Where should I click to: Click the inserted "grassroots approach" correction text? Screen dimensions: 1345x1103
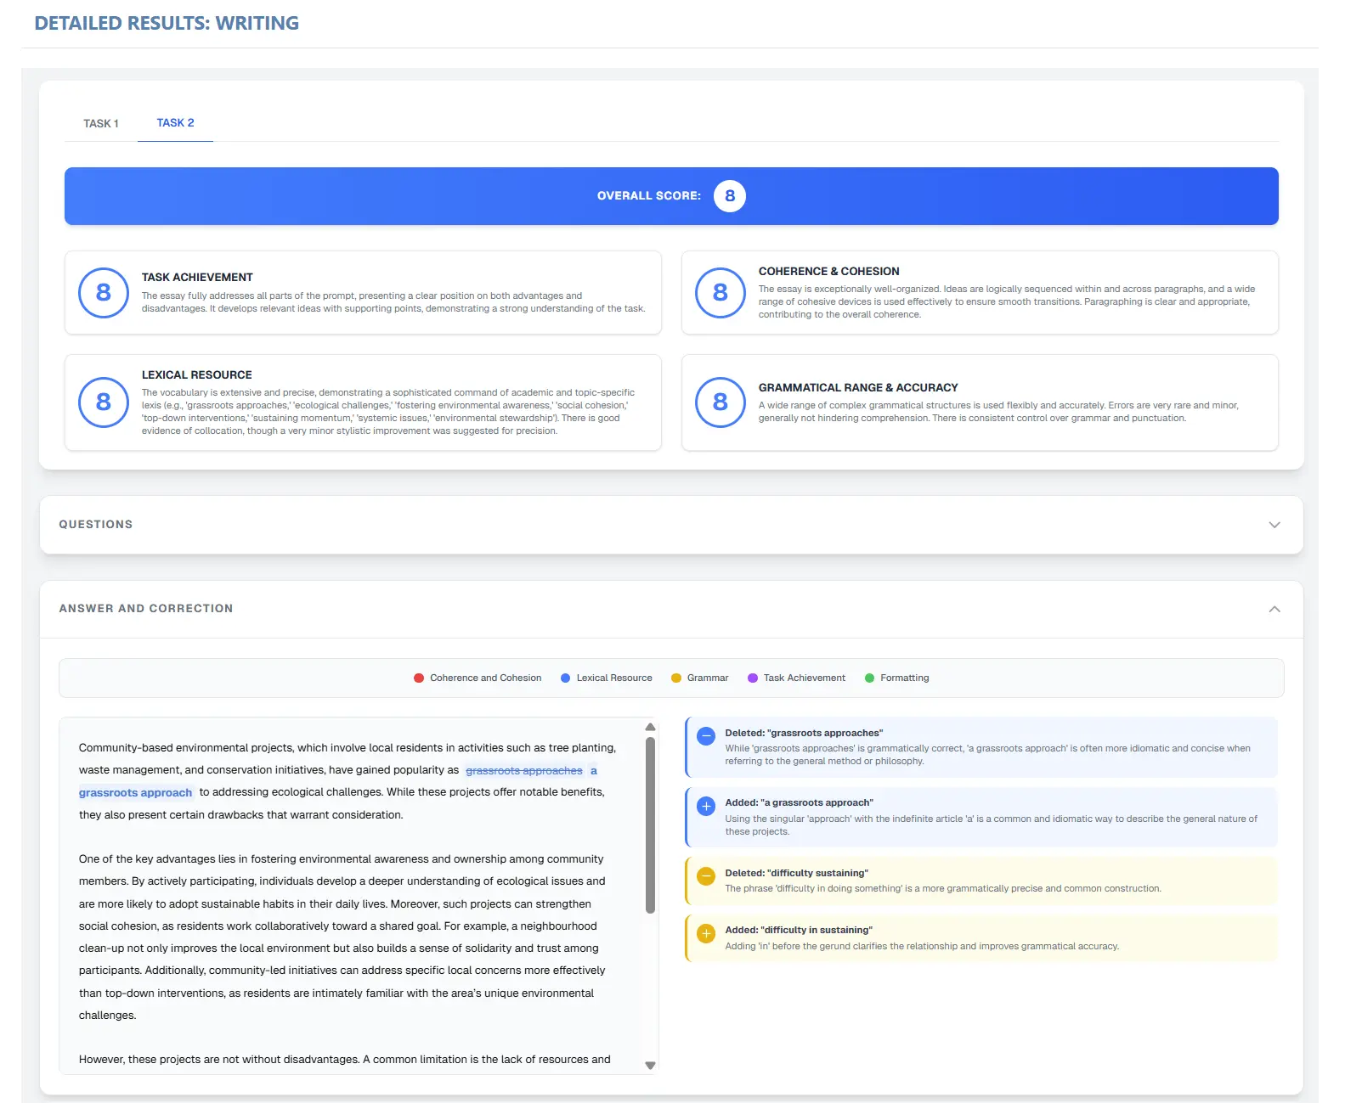(135, 793)
